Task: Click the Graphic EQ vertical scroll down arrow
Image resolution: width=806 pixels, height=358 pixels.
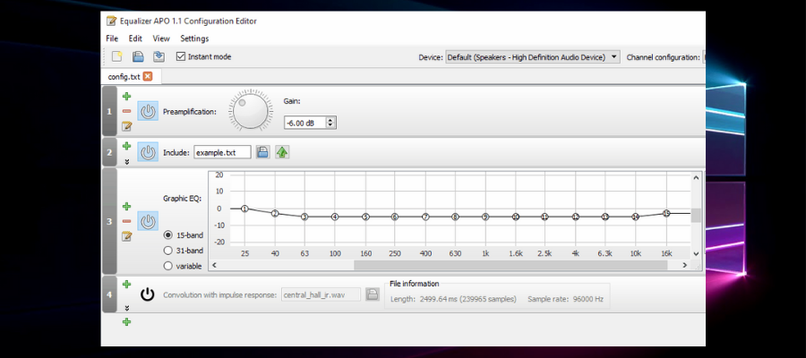Action: click(x=696, y=253)
